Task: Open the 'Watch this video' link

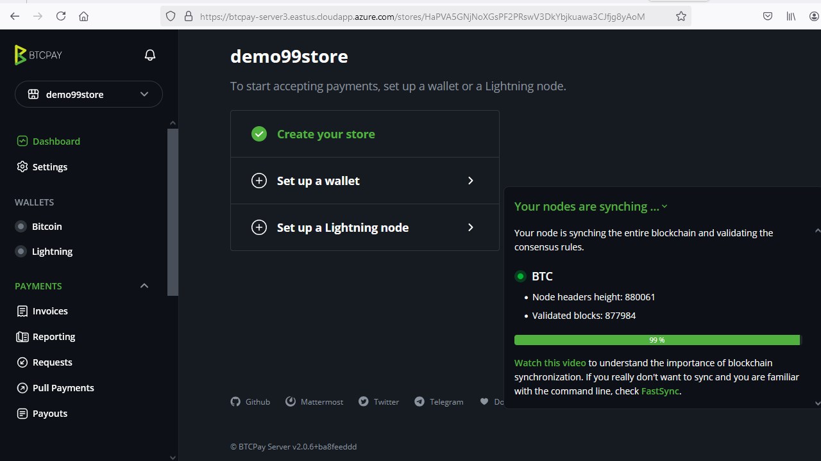Action: tap(550, 363)
